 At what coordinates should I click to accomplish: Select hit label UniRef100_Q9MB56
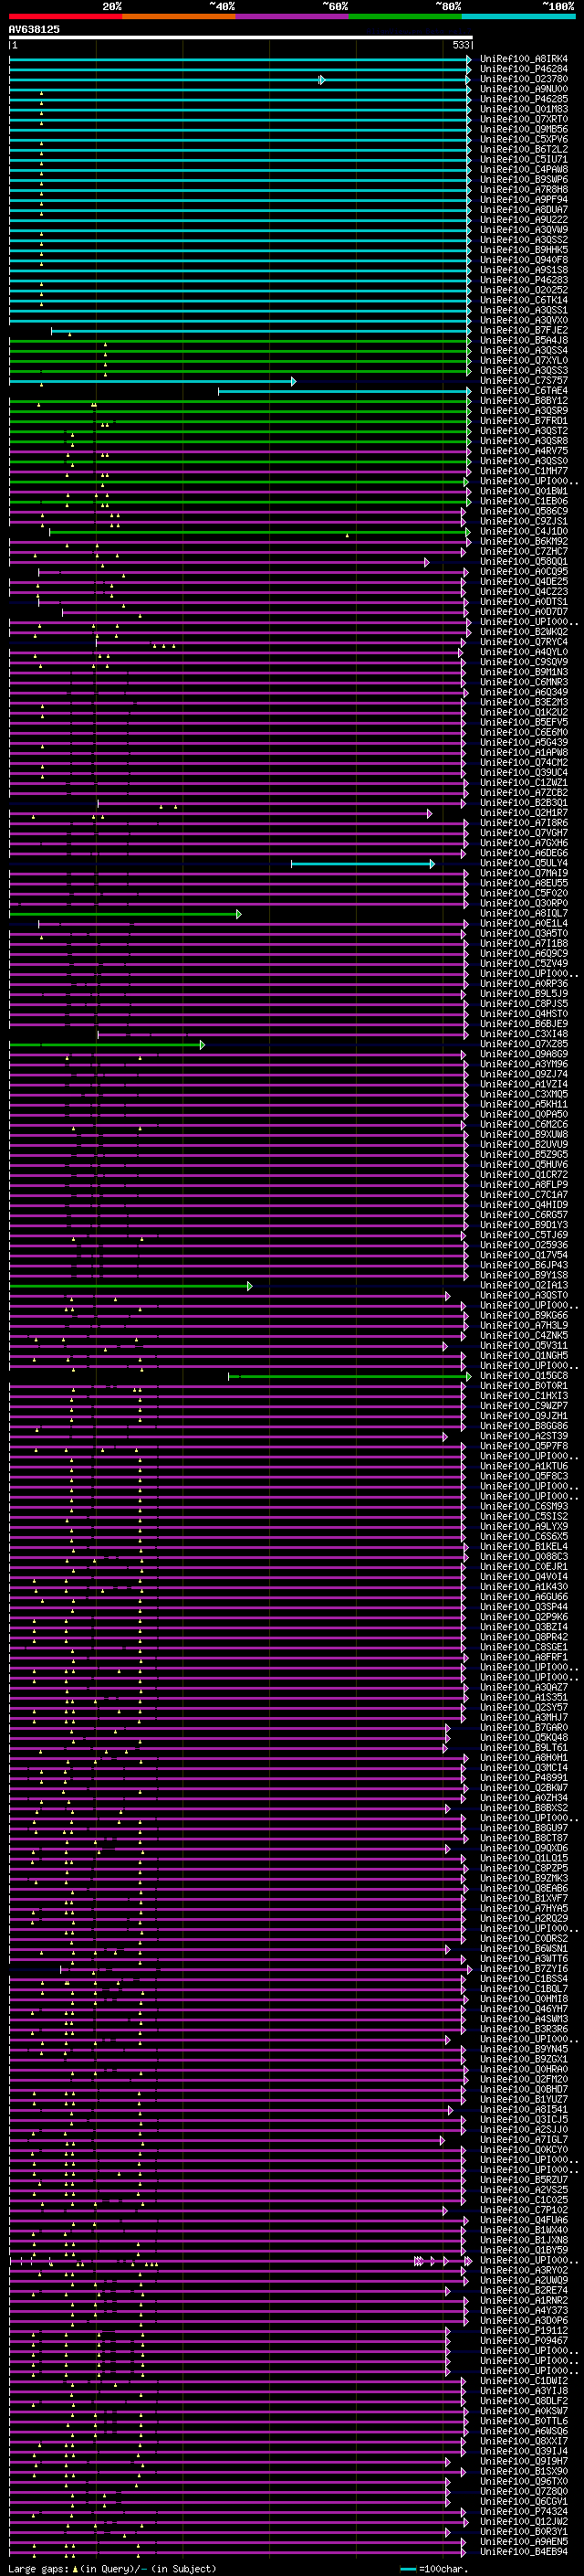coord(523,129)
